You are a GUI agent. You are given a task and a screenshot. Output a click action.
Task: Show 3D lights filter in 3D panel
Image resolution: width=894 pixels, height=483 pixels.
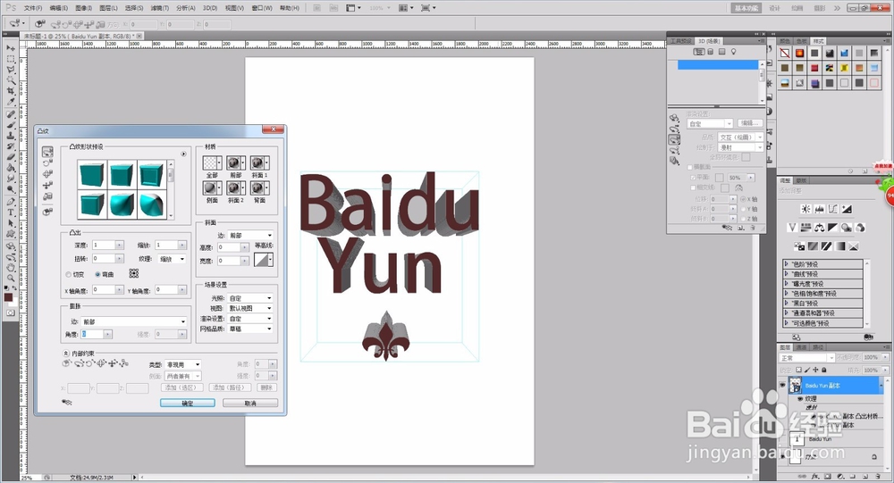click(x=734, y=52)
